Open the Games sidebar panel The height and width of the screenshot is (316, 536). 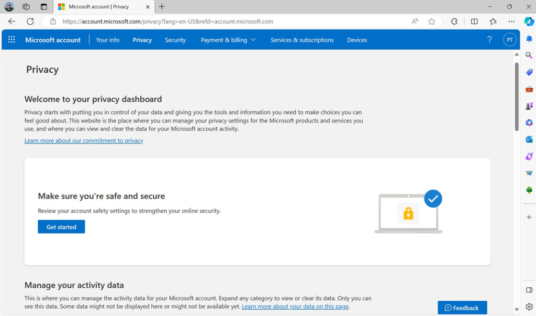529,106
